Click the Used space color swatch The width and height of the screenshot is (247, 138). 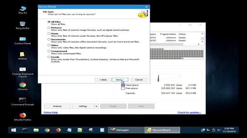[123, 85]
